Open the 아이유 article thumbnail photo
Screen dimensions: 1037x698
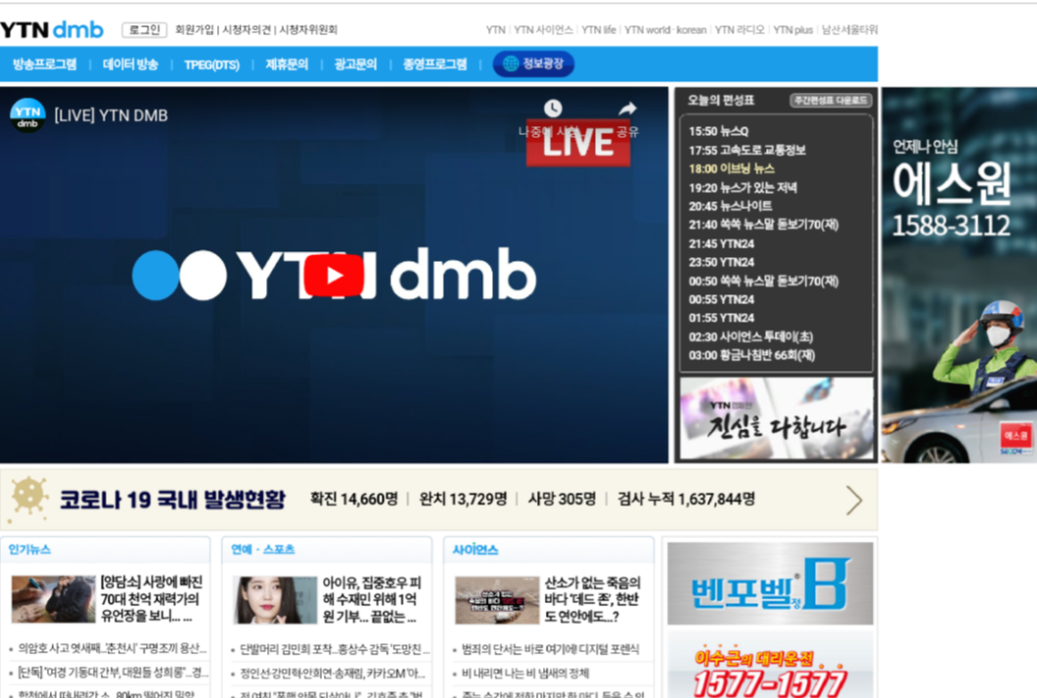pyautogui.click(x=275, y=600)
